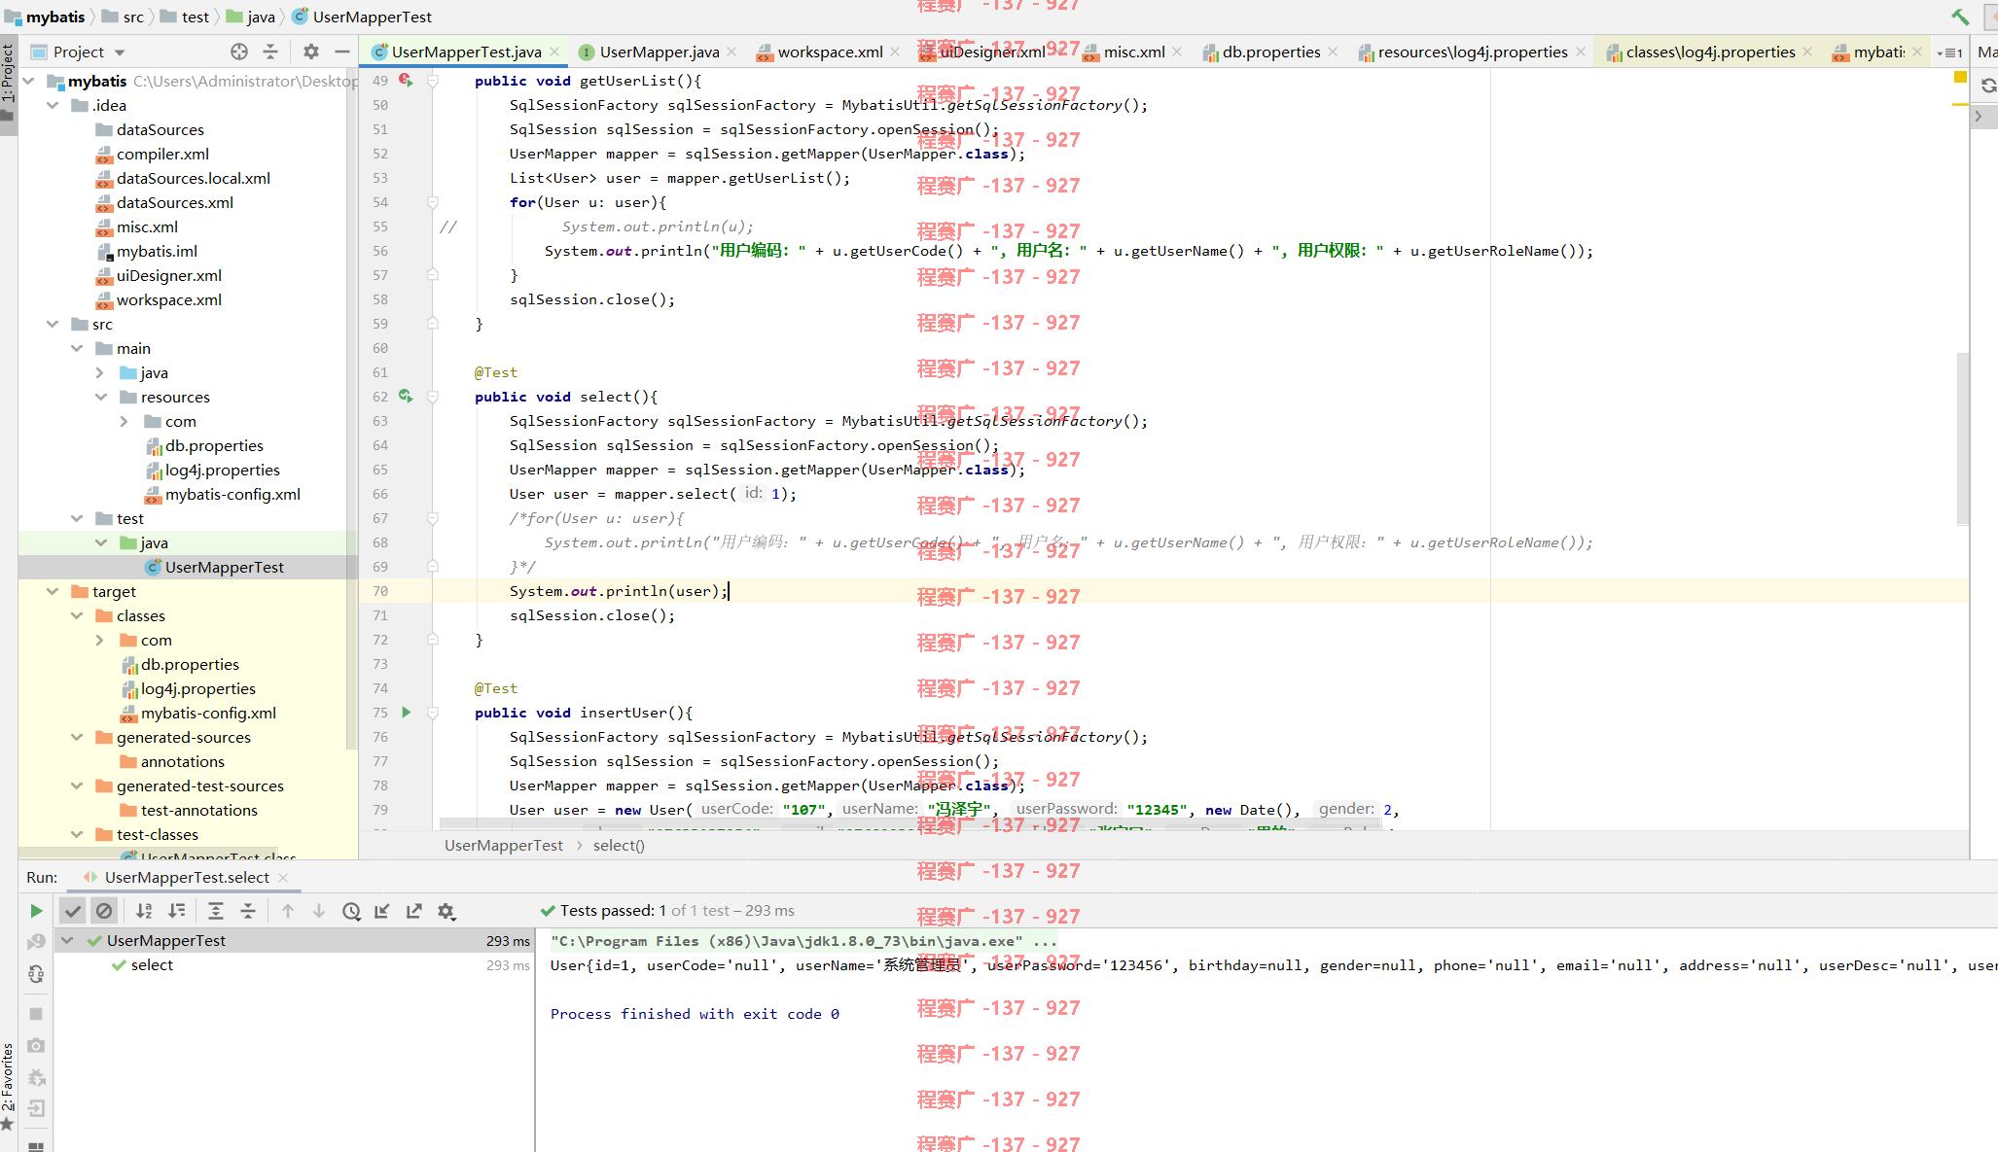Viewport: 1998px width, 1152px height.
Task: Collapse the target folder
Action: point(53,591)
